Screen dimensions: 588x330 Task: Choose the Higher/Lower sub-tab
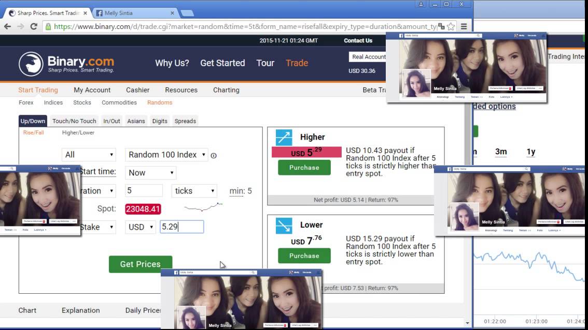[78, 132]
